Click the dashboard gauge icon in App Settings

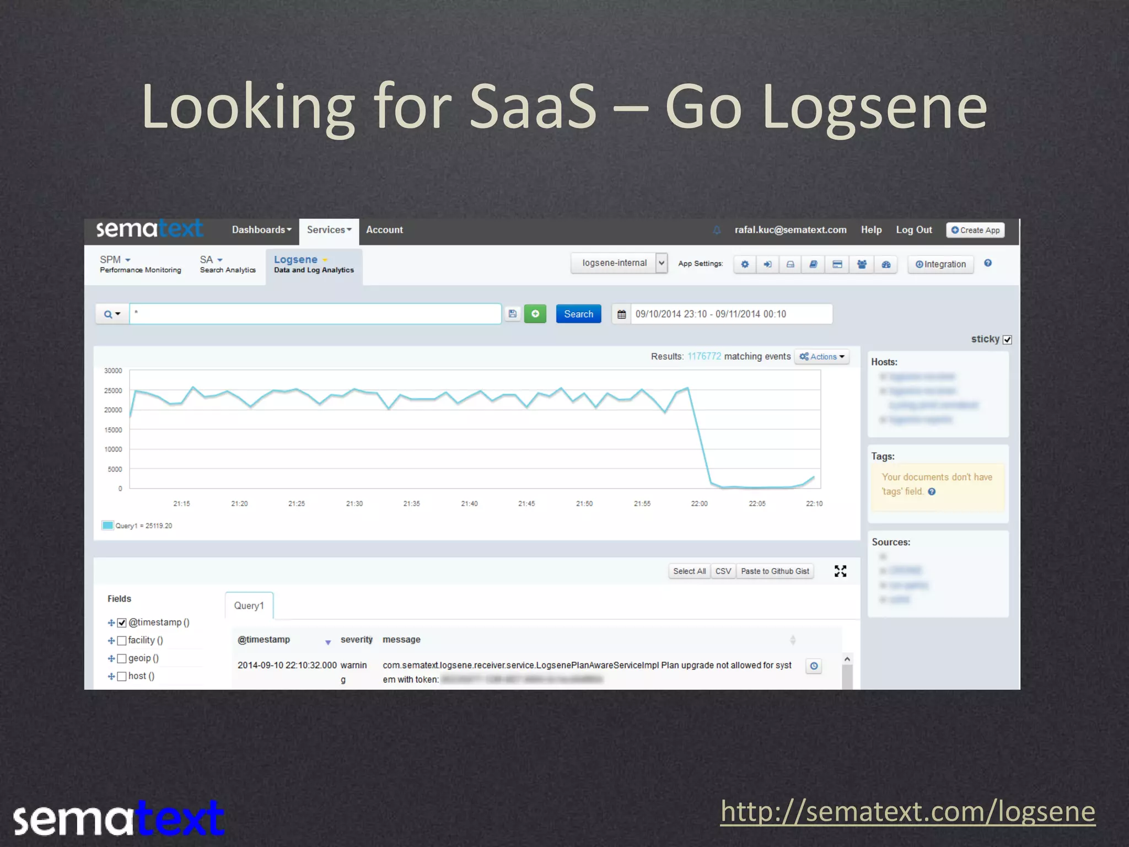click(886, 264)
